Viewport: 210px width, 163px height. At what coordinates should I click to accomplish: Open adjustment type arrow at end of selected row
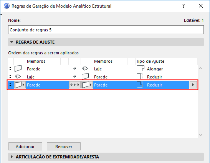click(x=193, y=85)
